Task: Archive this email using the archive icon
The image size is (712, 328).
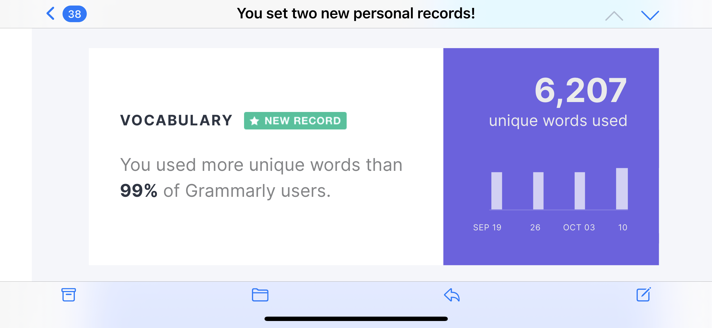Action: point(69,295)
